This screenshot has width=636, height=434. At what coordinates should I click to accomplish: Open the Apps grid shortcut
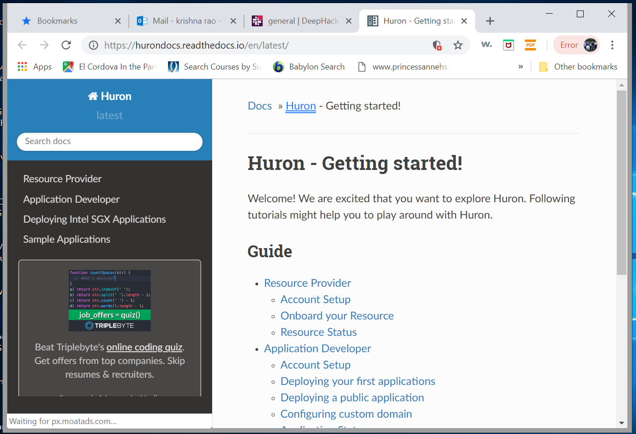(35, 67)
